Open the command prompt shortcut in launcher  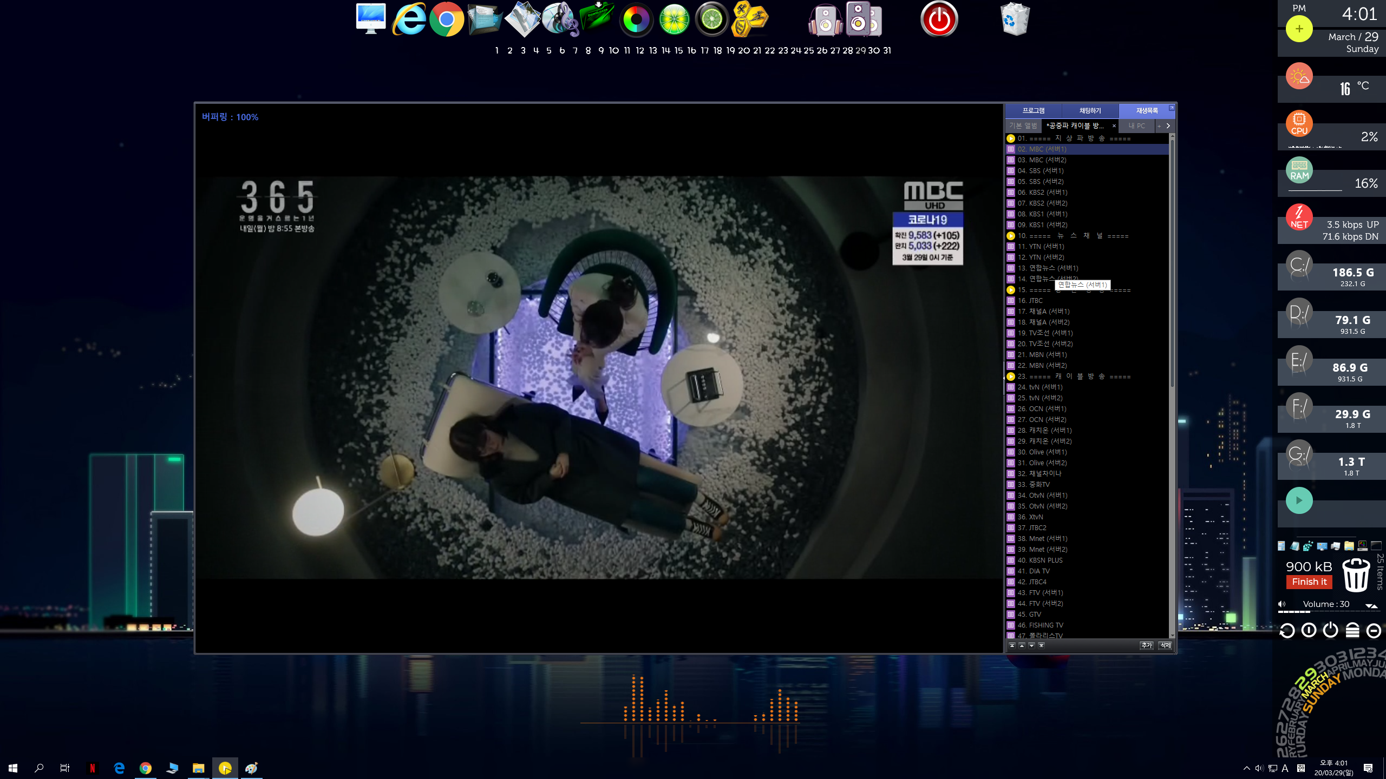pos(1376,546)
